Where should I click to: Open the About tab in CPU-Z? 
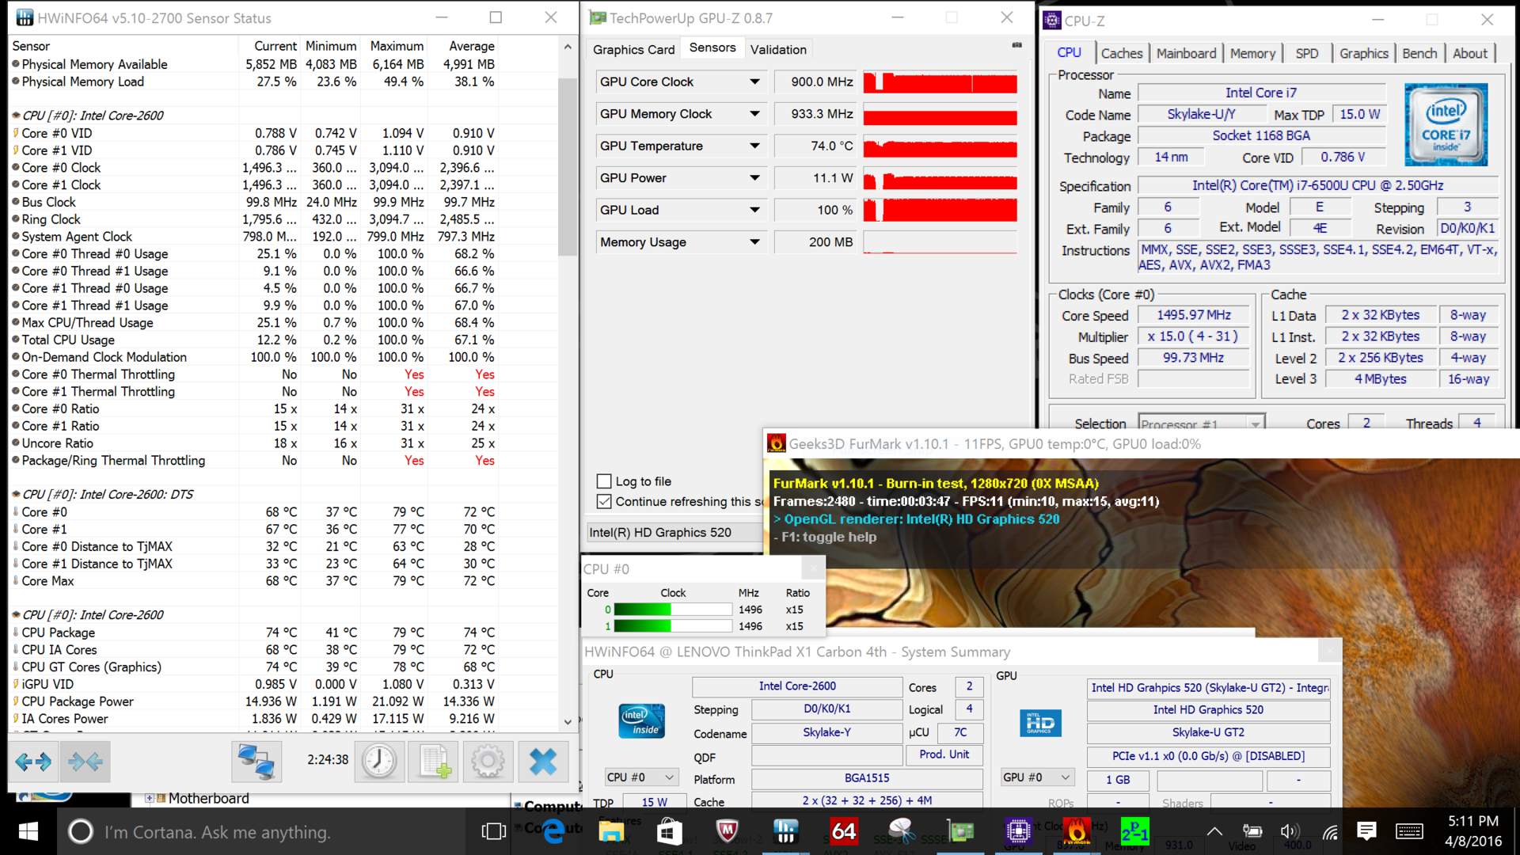(x=1470, y=53)
